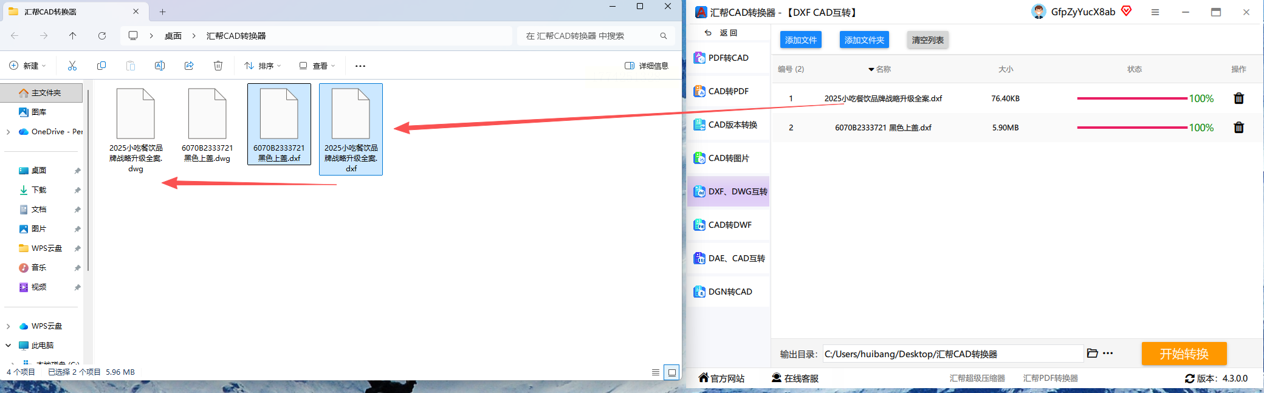
Task: Click the Share icon in Explorer toolbar
Action: 189,66
